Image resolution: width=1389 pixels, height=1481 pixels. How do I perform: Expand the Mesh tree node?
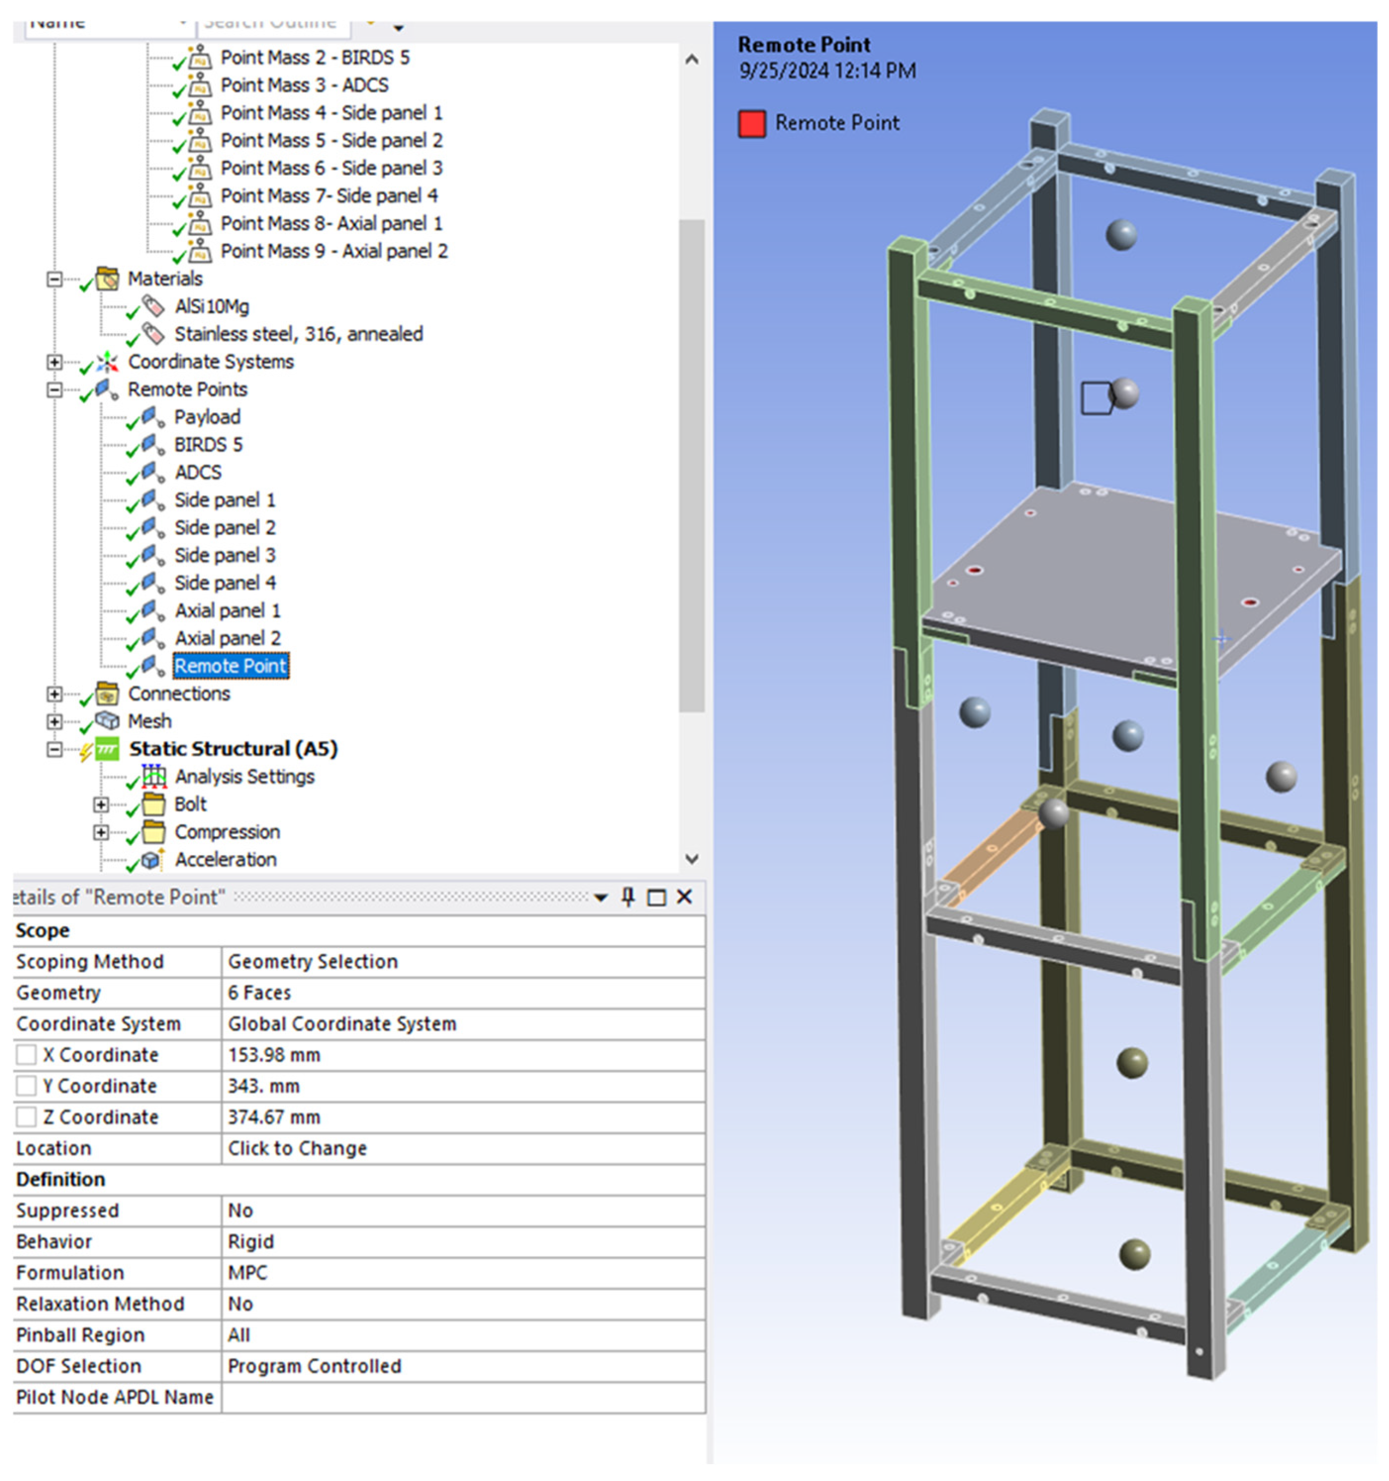(54, 722)
